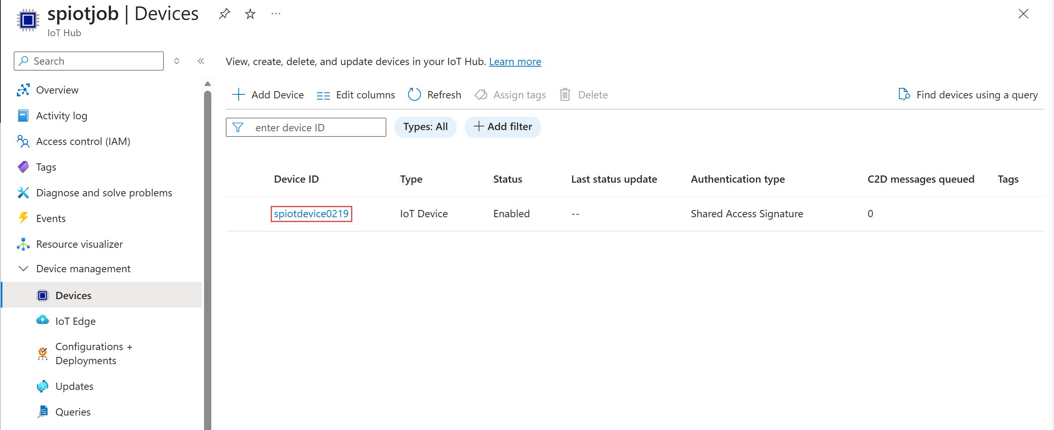Select Devices in the sidebar

tap(102, 295)
